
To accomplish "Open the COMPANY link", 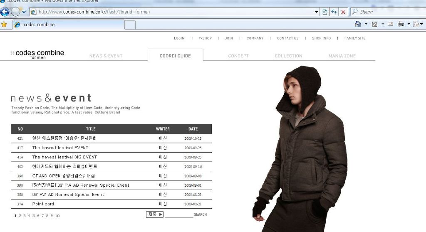I will pos(255,38).
